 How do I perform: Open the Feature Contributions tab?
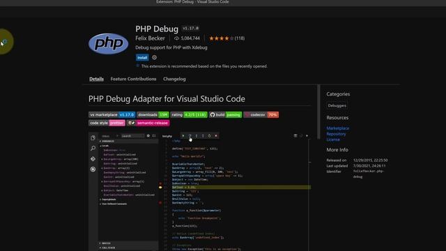tap(133, 79)
